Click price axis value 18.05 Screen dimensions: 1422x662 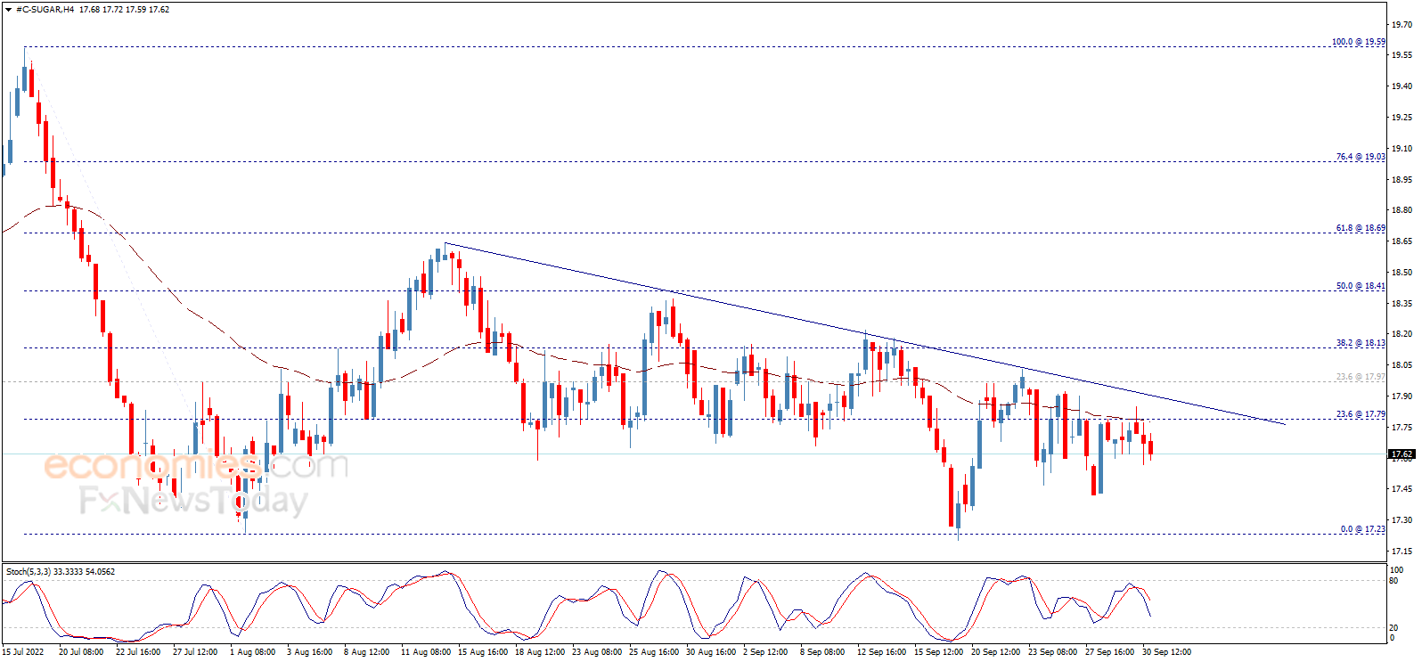(x=1402, y=365)
